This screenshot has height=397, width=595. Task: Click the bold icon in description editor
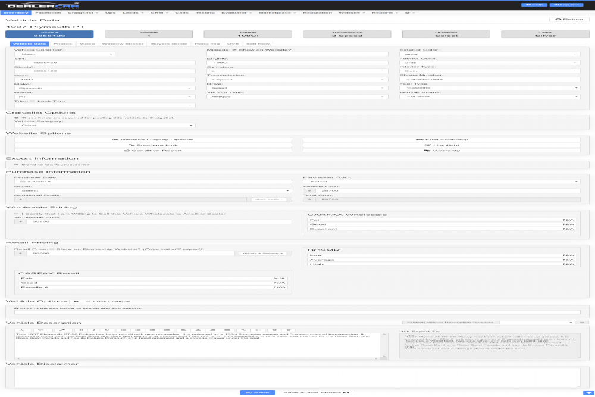pos(80,329)
